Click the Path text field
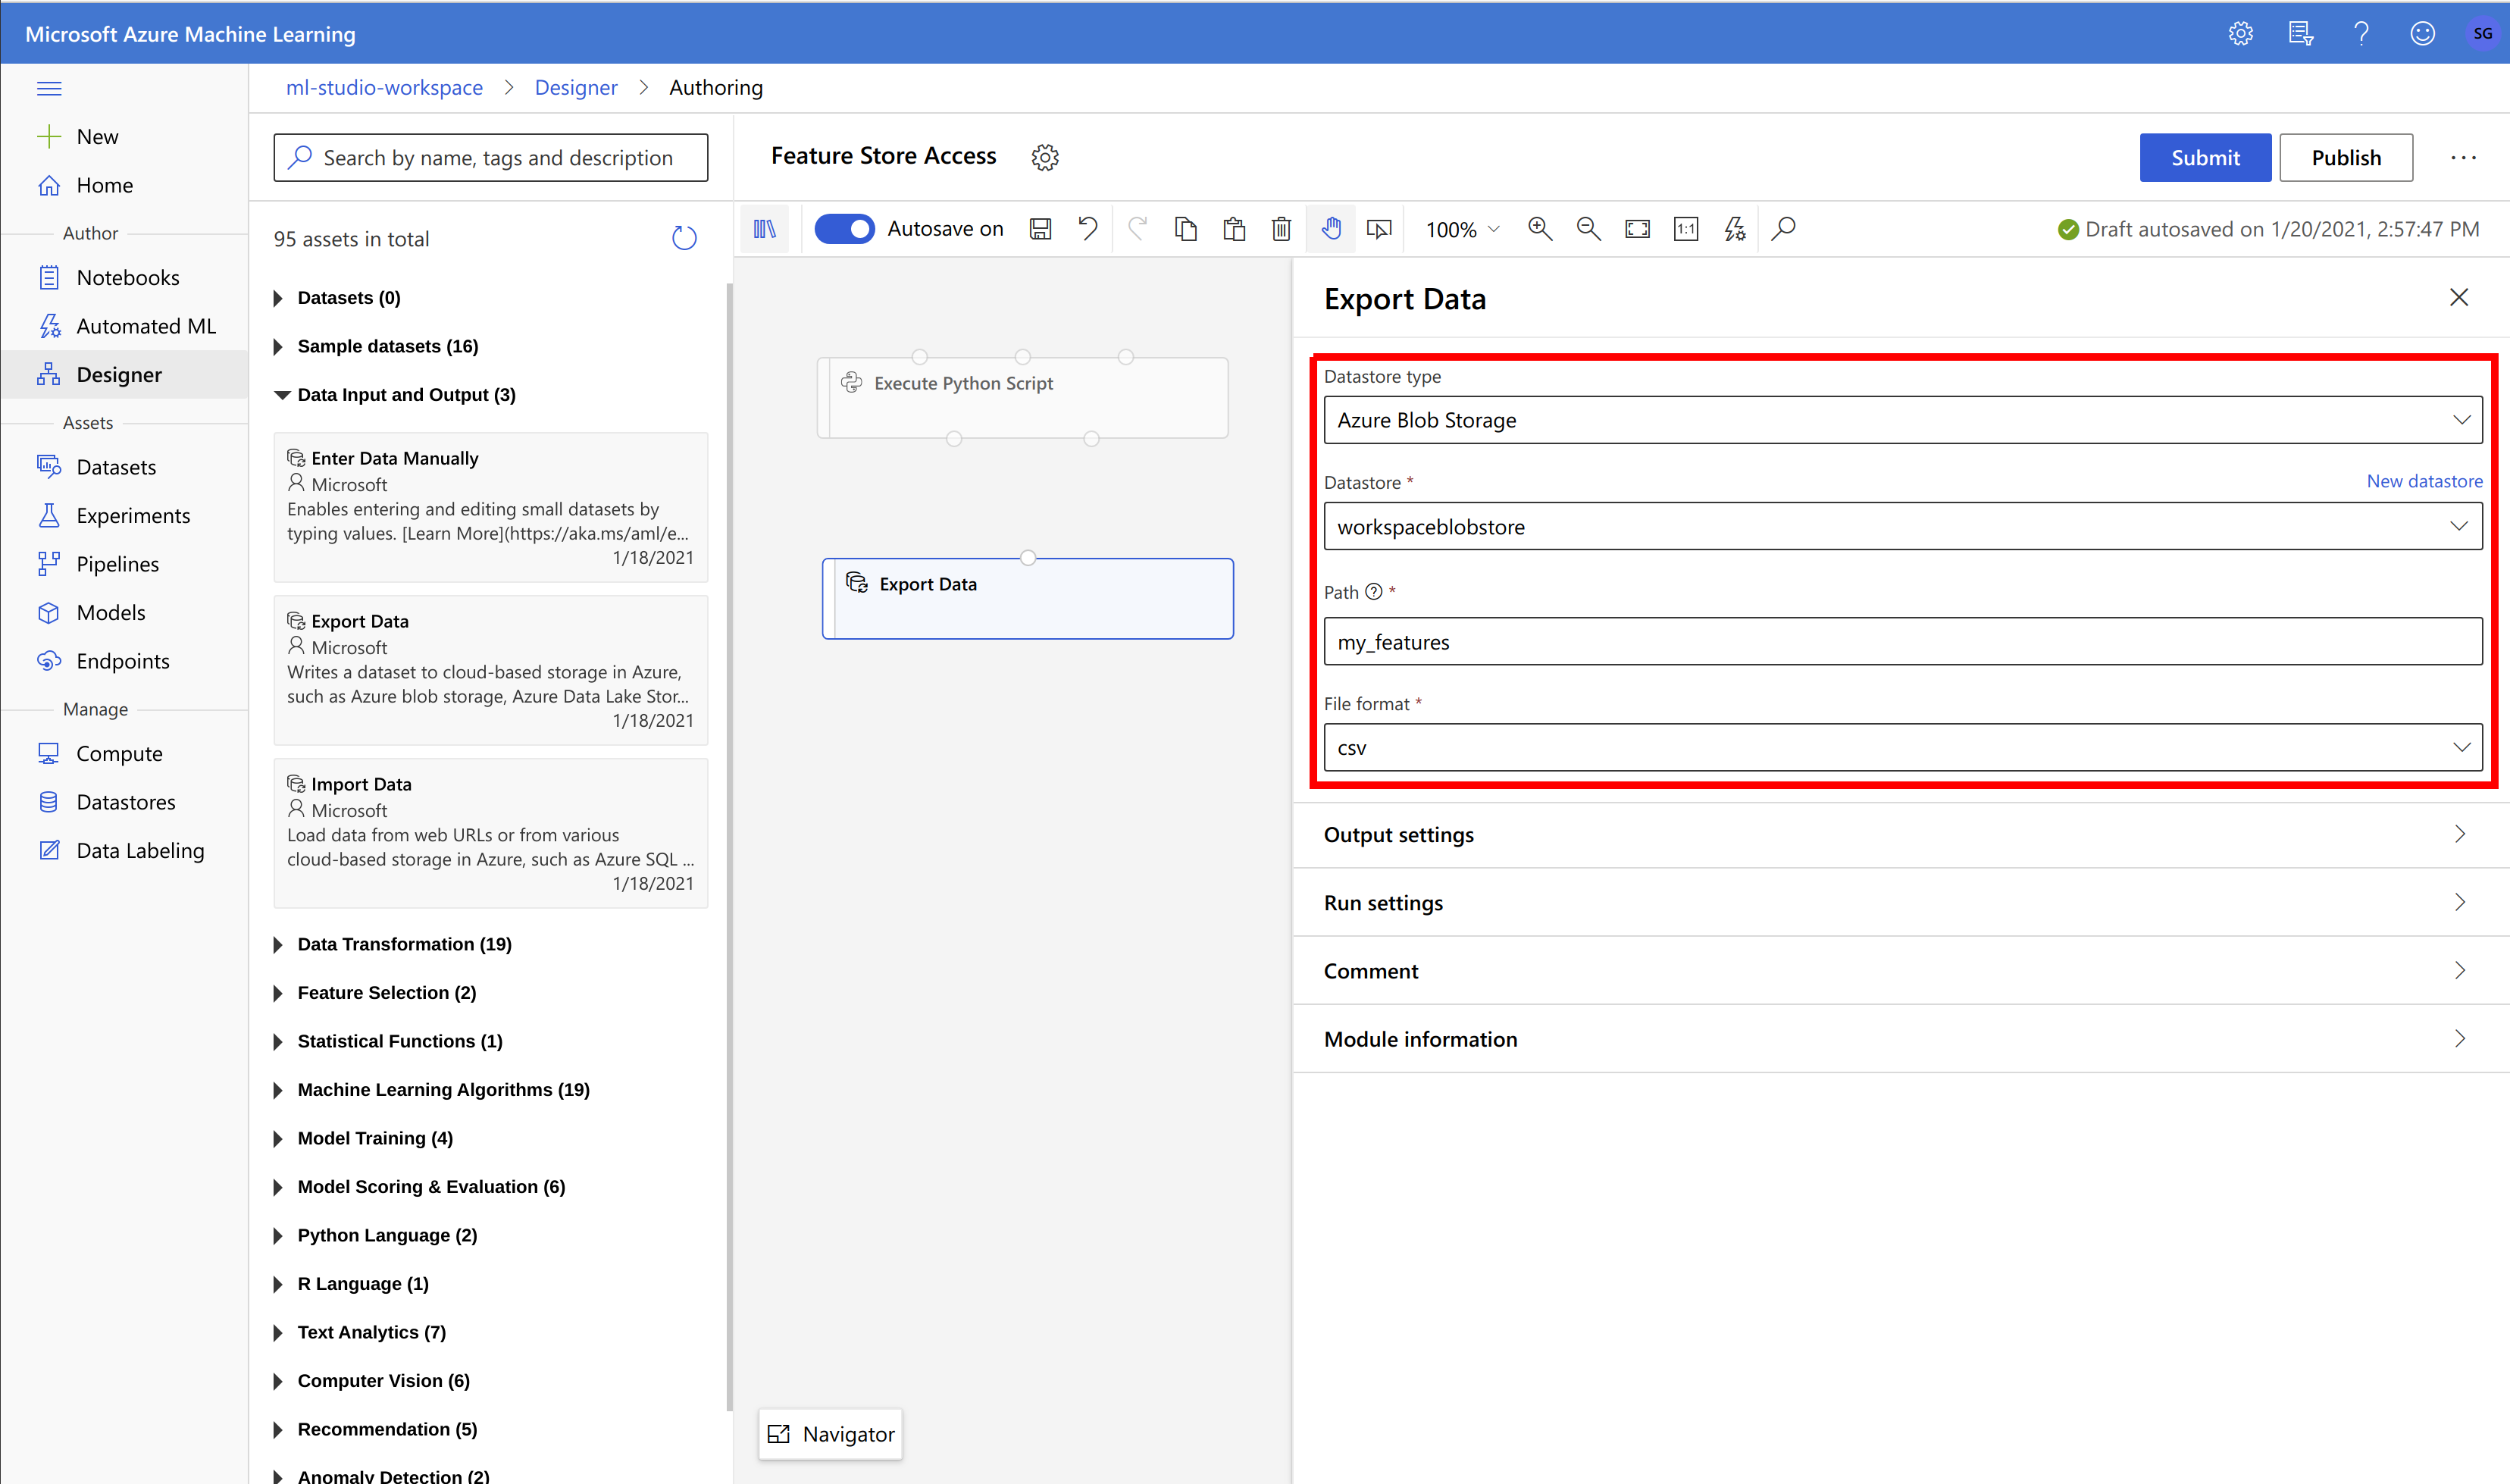Screen dimensions: 2510x1484 (1902, 642)
